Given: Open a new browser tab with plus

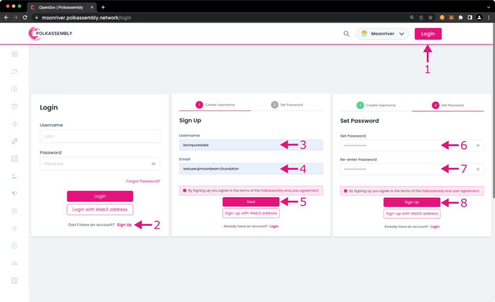Looking at the screenshot, I should coord(103,7).
